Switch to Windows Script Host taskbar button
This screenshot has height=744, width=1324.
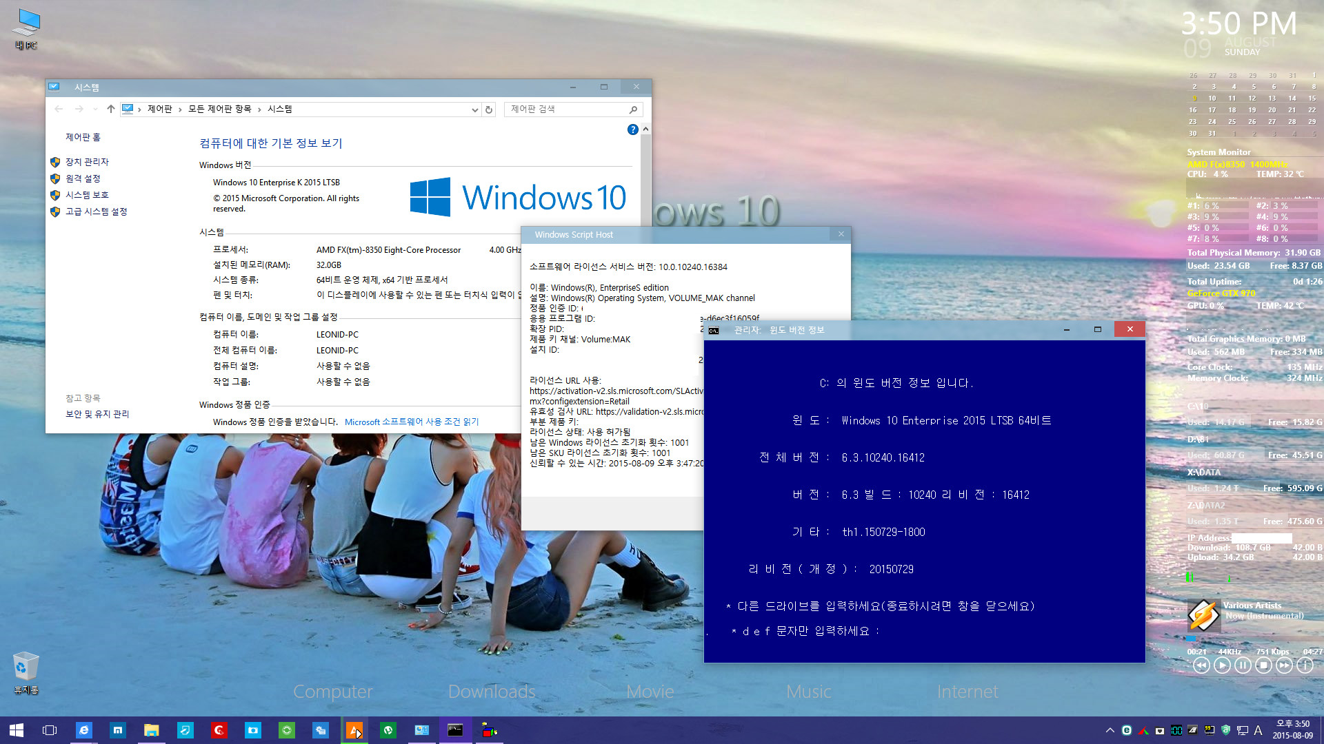[490, 730]
